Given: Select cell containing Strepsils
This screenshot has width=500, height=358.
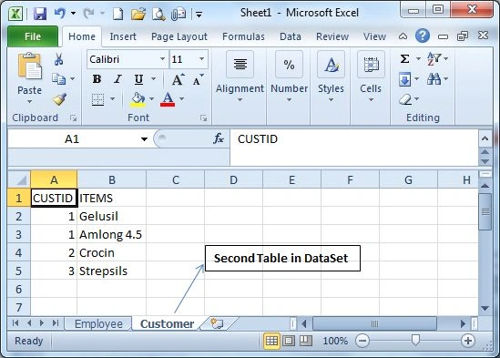Looking at the screenshot, I should click(112, 271).
